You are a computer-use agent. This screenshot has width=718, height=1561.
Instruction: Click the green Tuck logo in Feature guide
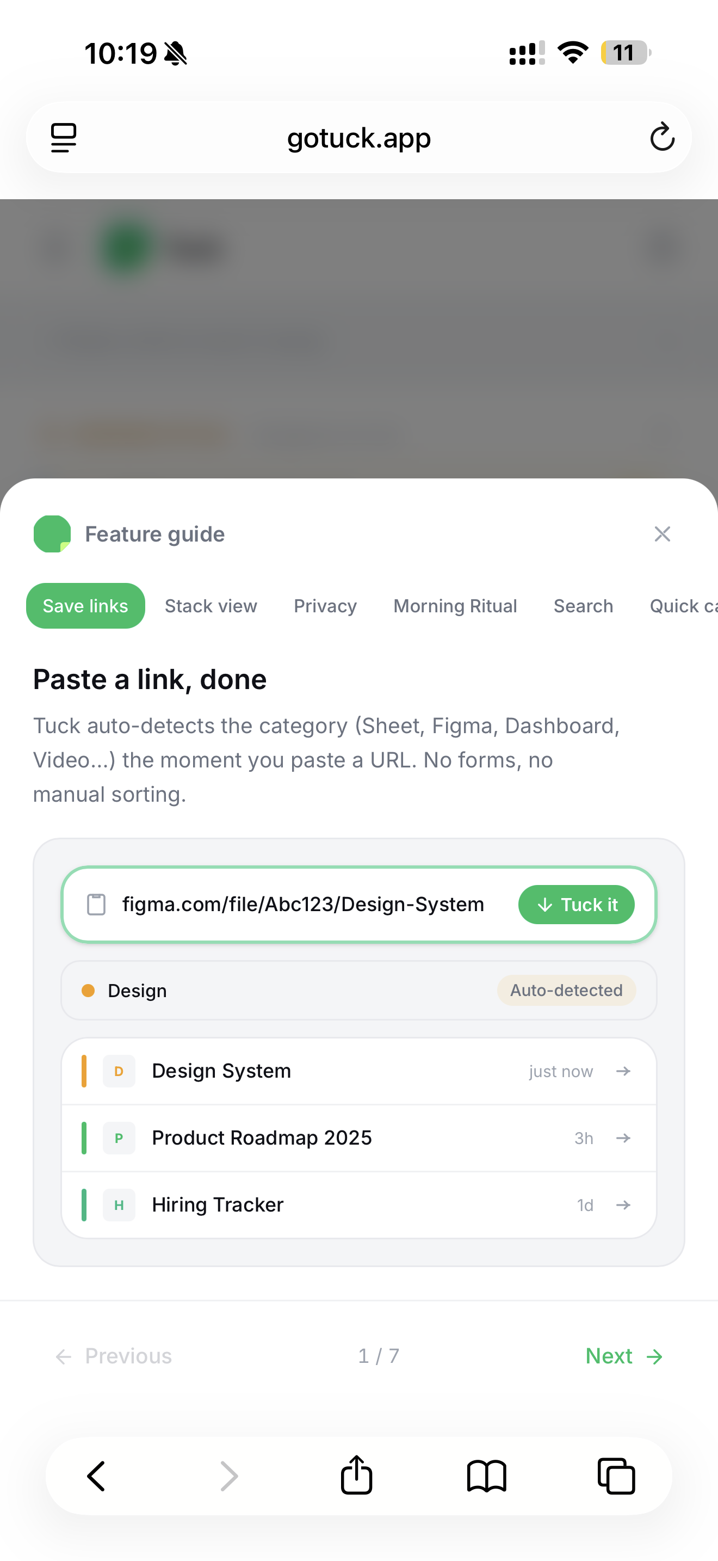tap(52, 534)
